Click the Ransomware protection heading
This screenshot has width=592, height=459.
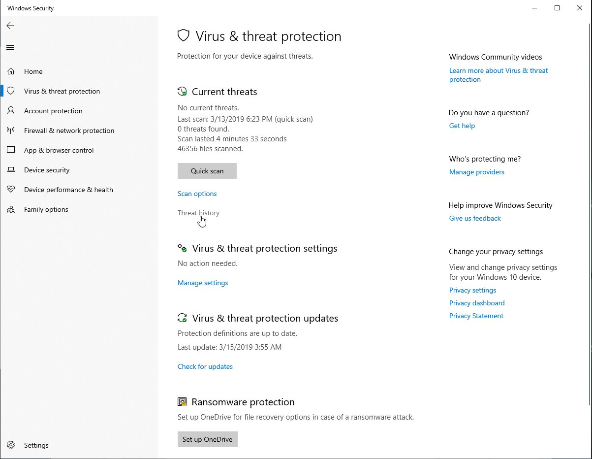click(243, 402)
